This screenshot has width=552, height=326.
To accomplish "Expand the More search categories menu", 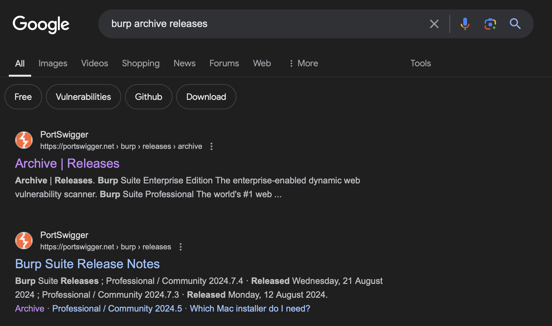I will [303, 63].
